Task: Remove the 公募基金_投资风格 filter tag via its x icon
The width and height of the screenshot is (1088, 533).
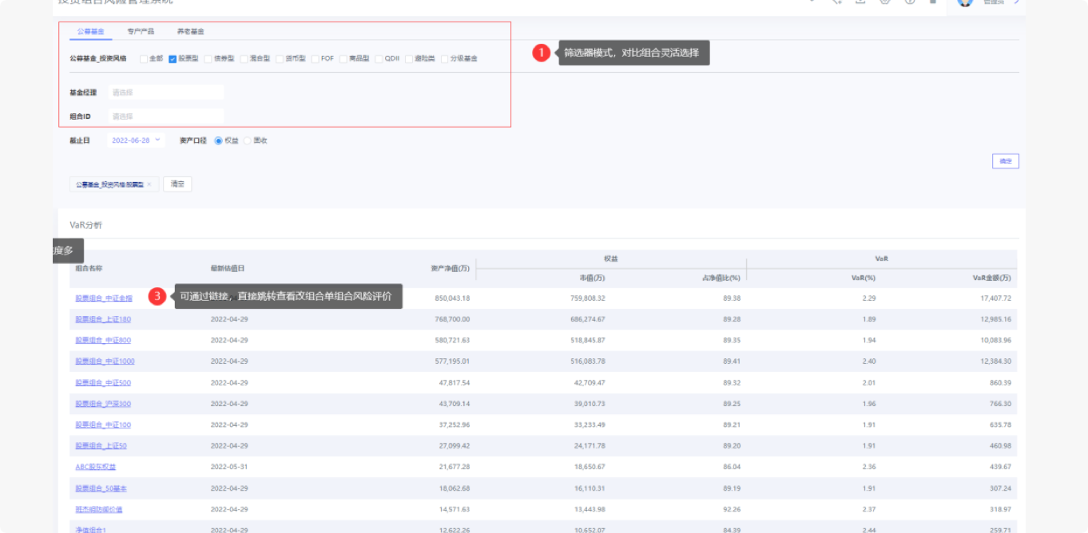Action: [149, 184]
